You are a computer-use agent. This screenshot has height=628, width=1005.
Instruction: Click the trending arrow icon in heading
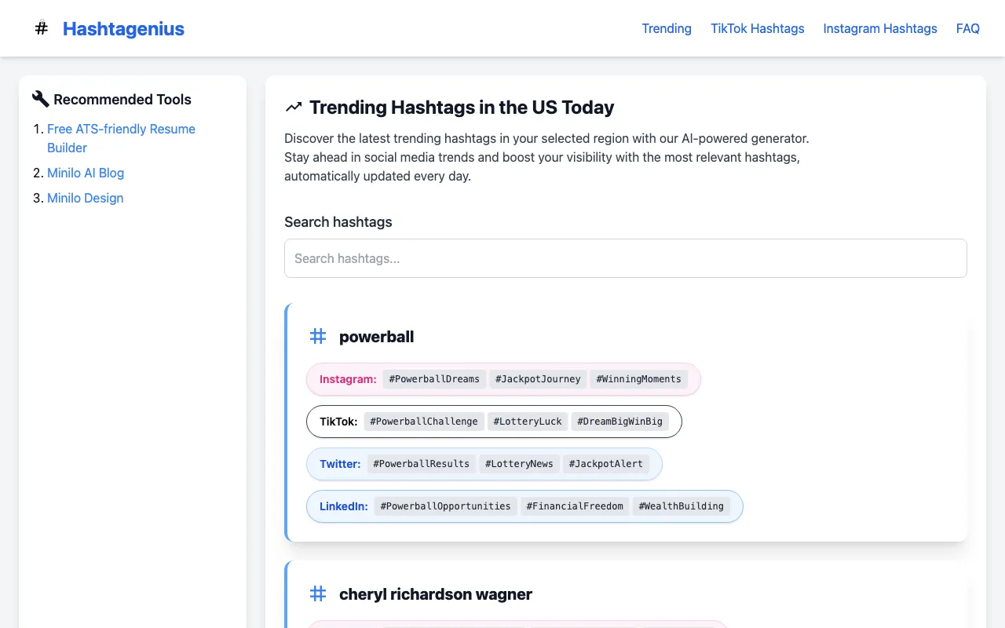point(294,107)
